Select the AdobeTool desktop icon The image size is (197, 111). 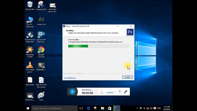click(x=41, y=21)
